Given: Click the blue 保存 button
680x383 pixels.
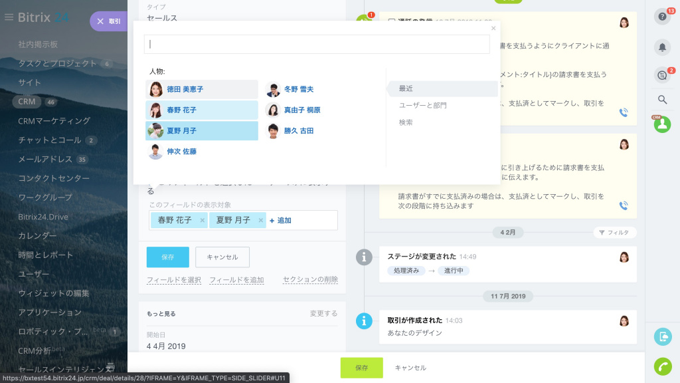Looking at the screenshot, I should 167,257.
